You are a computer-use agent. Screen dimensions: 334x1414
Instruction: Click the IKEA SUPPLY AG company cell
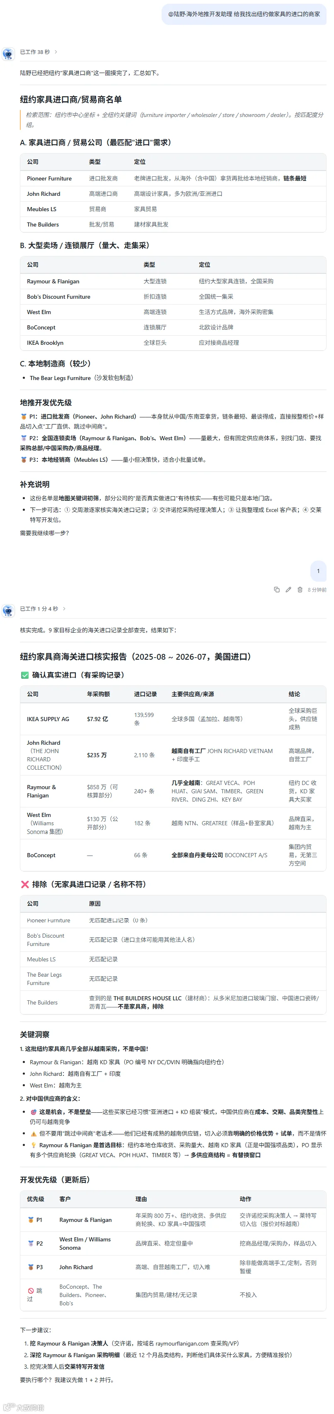pyautogui.click(x=48, y=719)
